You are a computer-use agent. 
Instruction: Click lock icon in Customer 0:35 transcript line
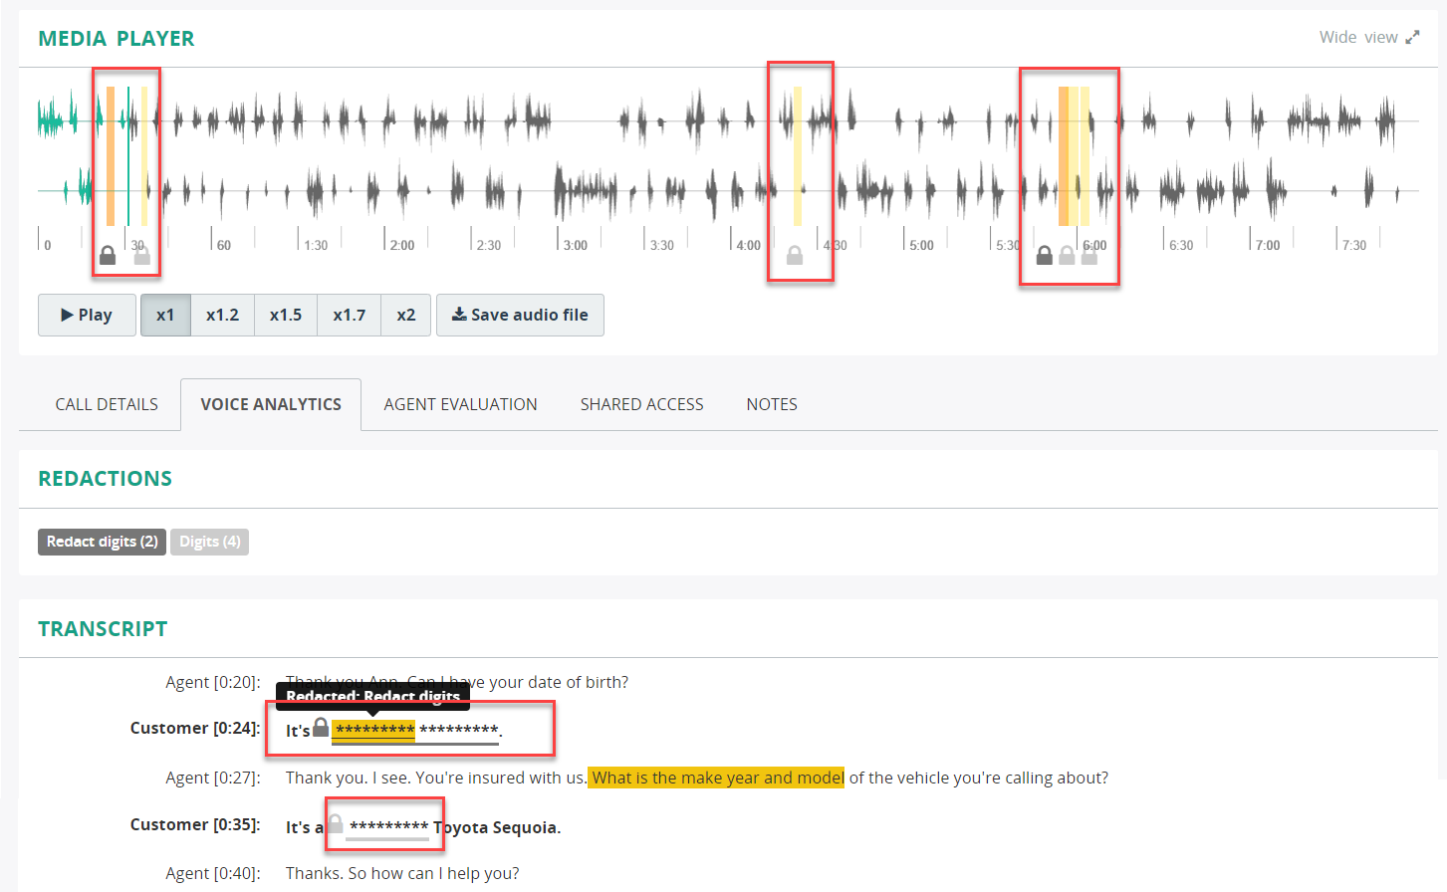(336, 824)
